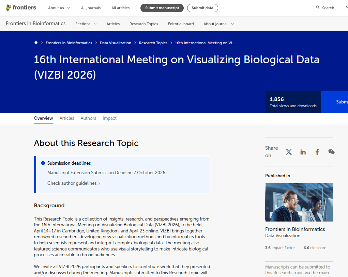The height and width of the screenshot is (277, 348).
Task: Share on LinkedIn
Action: point(303,152)
